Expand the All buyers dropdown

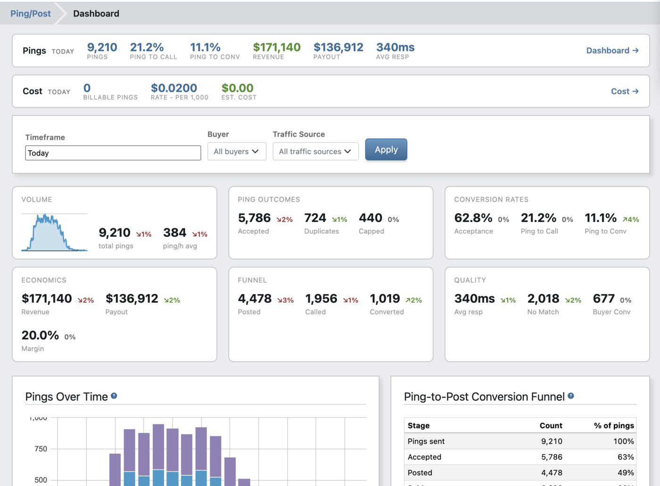[x=237, y=151]
